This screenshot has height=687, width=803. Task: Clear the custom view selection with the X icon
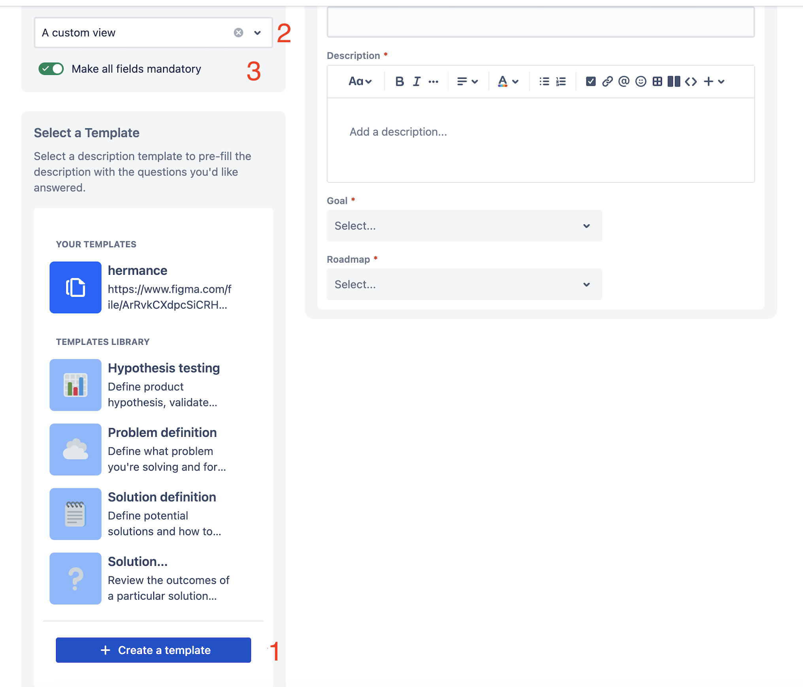click(x=238, y=32)
